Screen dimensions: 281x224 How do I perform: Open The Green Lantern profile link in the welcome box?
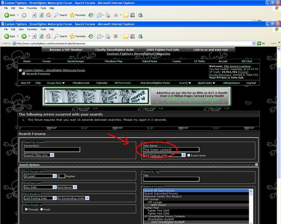pyautogui.click(x=237, y=66)
